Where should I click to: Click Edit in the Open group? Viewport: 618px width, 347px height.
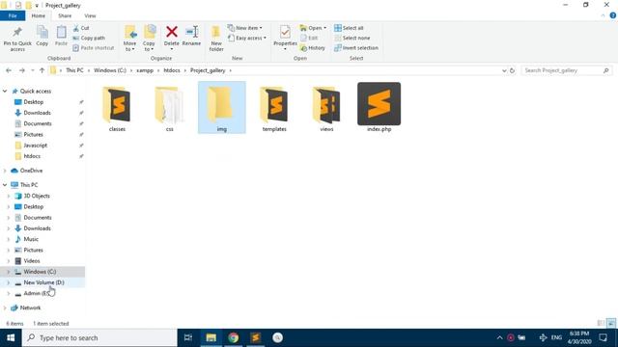[x=309, y=39]
